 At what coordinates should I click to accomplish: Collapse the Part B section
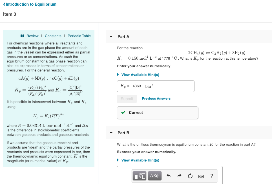(x=111, y=133)
